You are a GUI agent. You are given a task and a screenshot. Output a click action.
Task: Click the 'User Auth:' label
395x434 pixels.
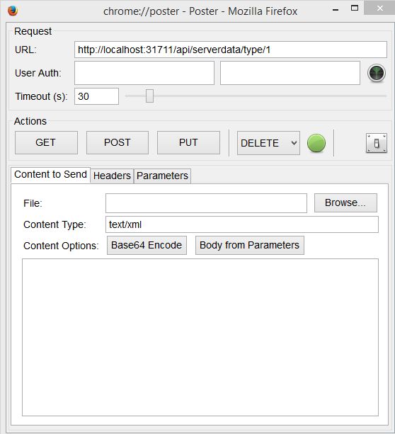point(38,73)
